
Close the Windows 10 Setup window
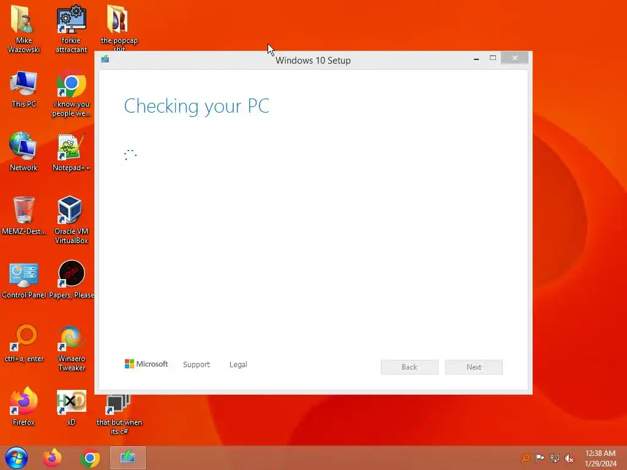514,58
